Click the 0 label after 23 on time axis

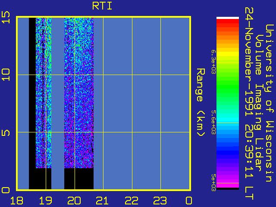click(189, 201)
